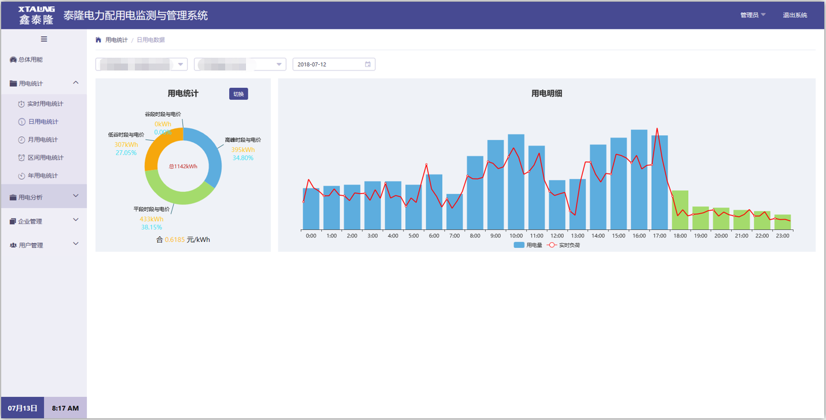The height and width of the screenshot is (420, 826).
Task: Click 退出系统 to log out
Action: pos(795,15)
